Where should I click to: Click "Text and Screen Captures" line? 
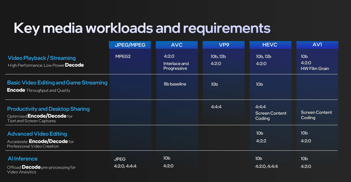click(x=32, y=121)
